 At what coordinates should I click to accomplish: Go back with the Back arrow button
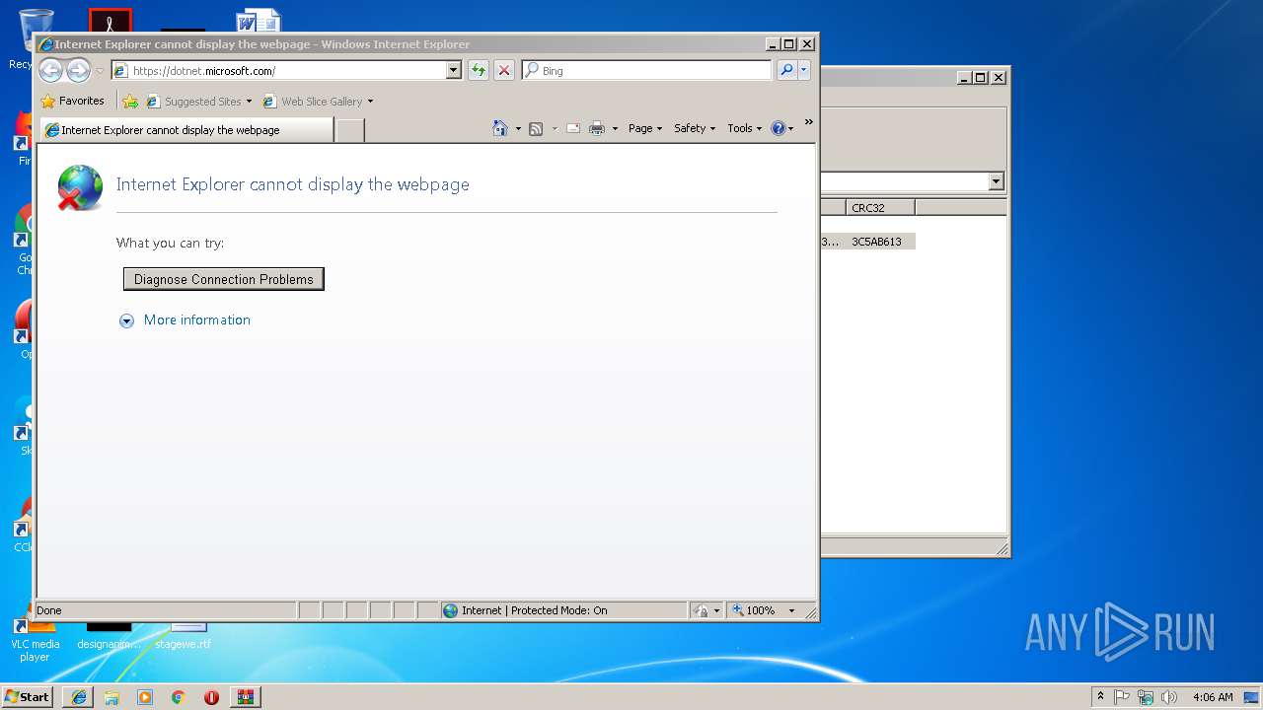50,70
